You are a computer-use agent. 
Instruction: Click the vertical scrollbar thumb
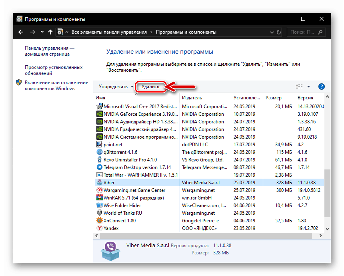coord(327,193)
